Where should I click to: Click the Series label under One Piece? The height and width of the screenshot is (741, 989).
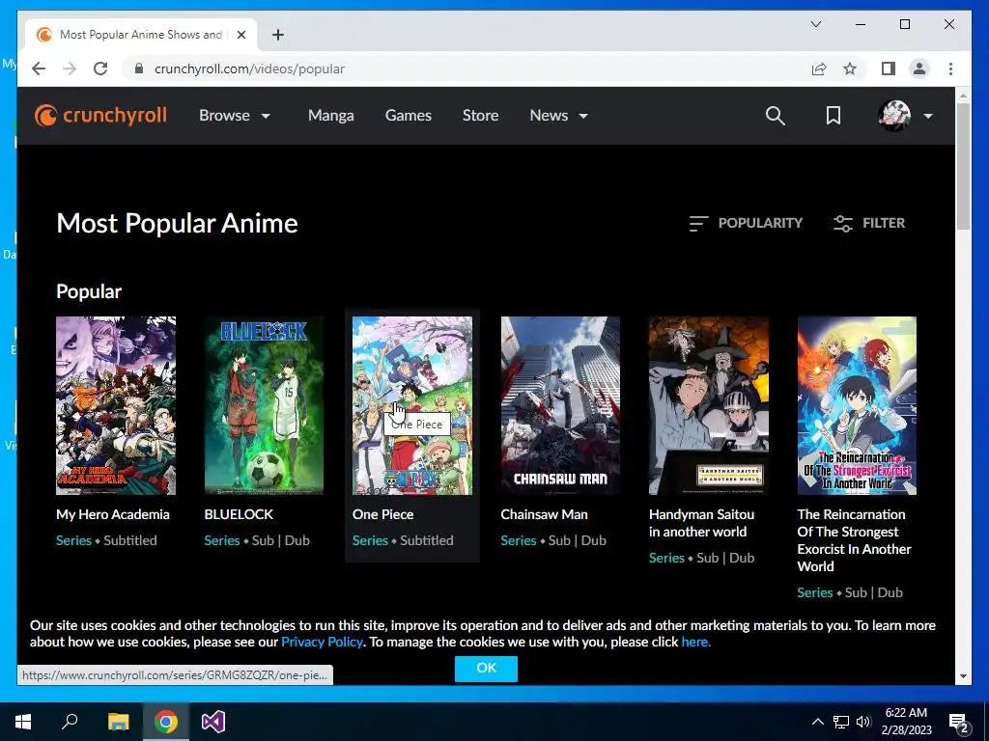pyautogui.click(x=370, y=540)
